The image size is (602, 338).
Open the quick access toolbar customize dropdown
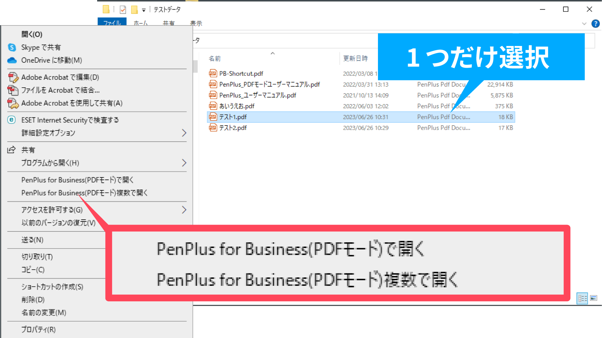144,10
